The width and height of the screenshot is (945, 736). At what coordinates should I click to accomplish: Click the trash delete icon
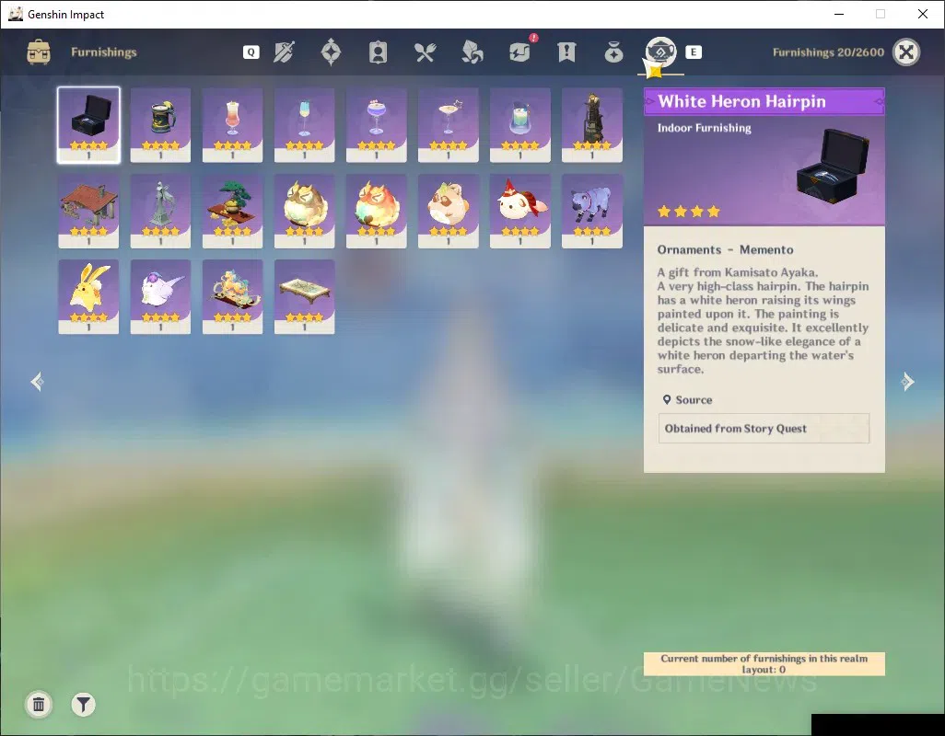[x=39, y=704]
